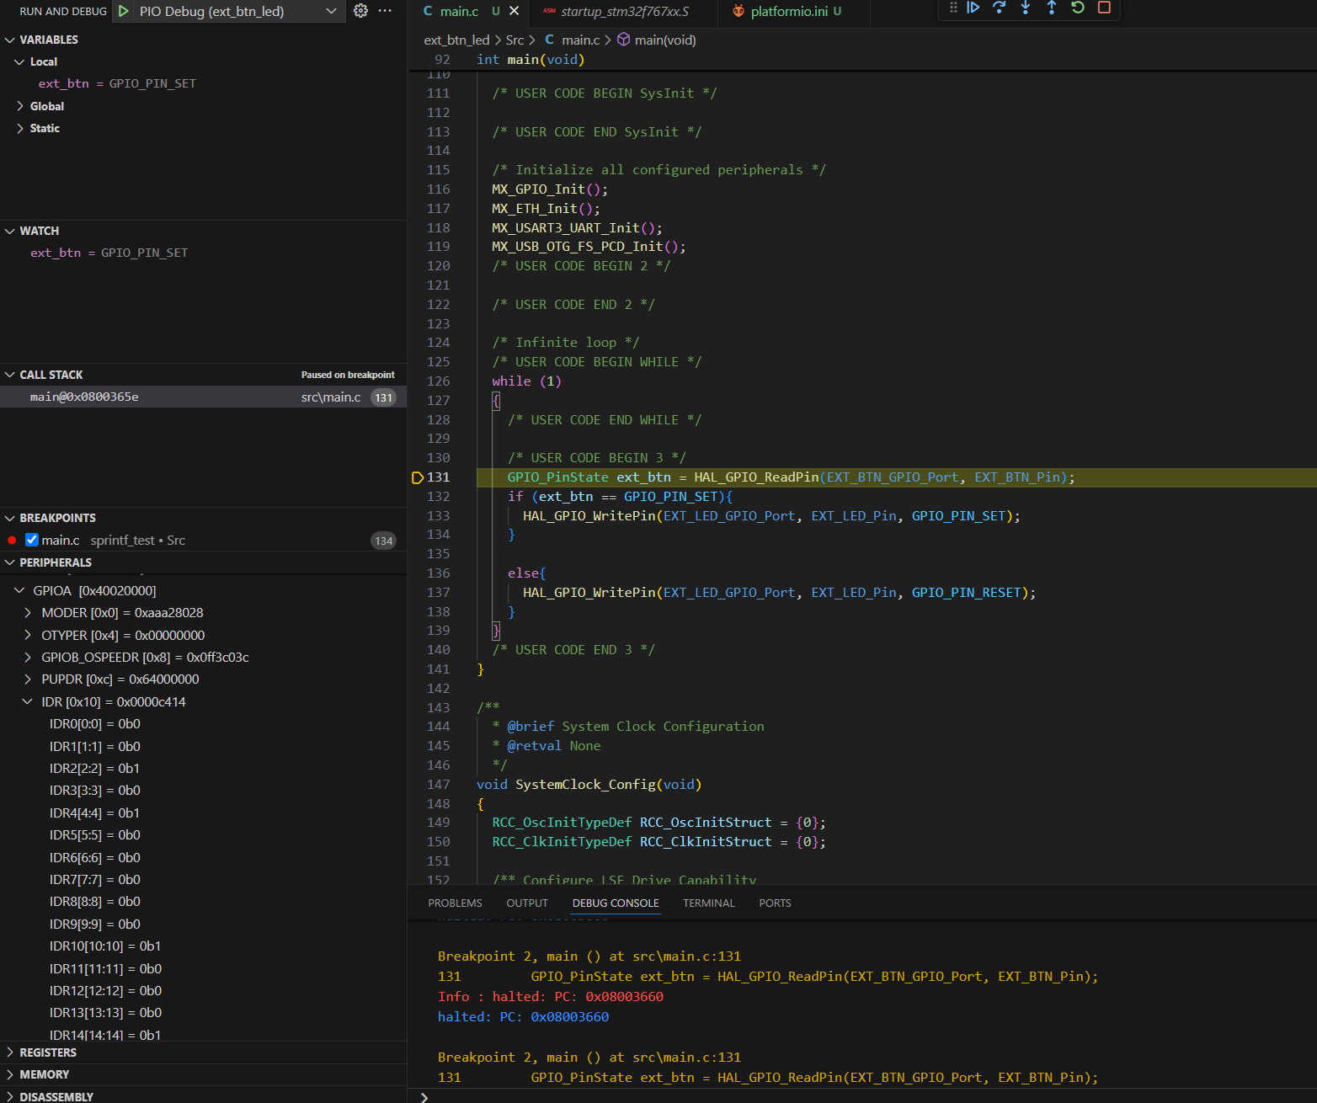Select the IDR2[2:2] = 0b1 field
This screenshot has height=1103, width=1317.
[x=203, y=768]
